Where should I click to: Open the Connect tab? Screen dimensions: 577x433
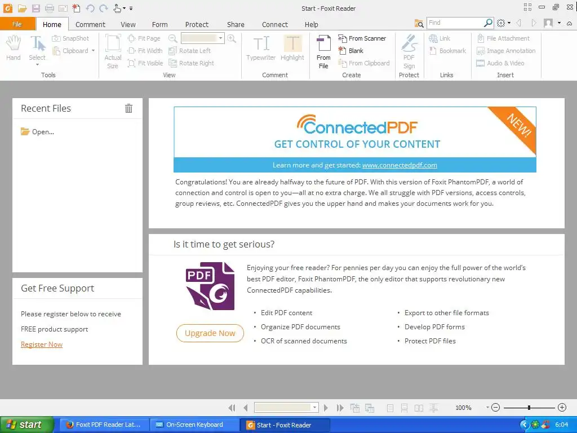(x=275, y=25)
